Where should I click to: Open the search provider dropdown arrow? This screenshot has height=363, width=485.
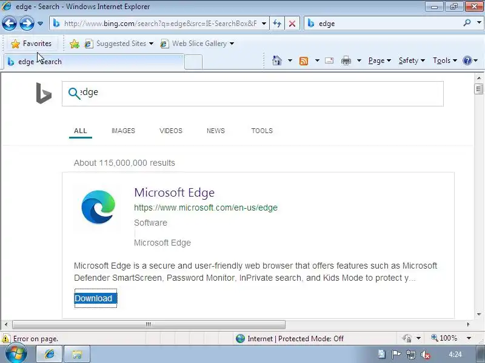point(479,23)
